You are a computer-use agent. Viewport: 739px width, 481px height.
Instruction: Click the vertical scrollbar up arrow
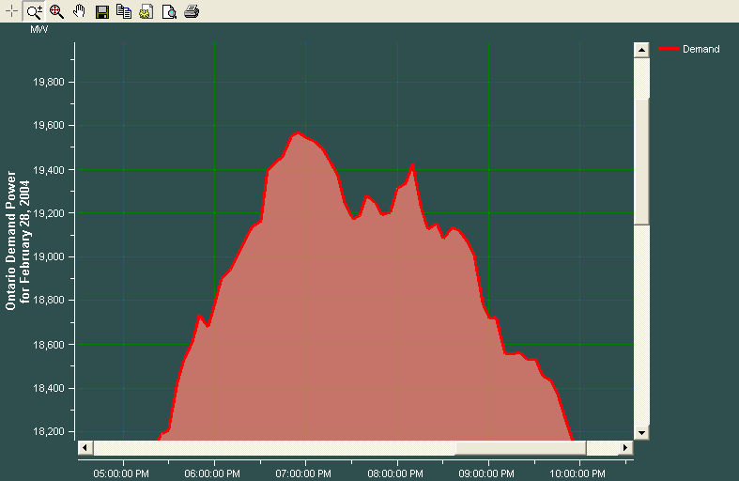coord(641,50)
